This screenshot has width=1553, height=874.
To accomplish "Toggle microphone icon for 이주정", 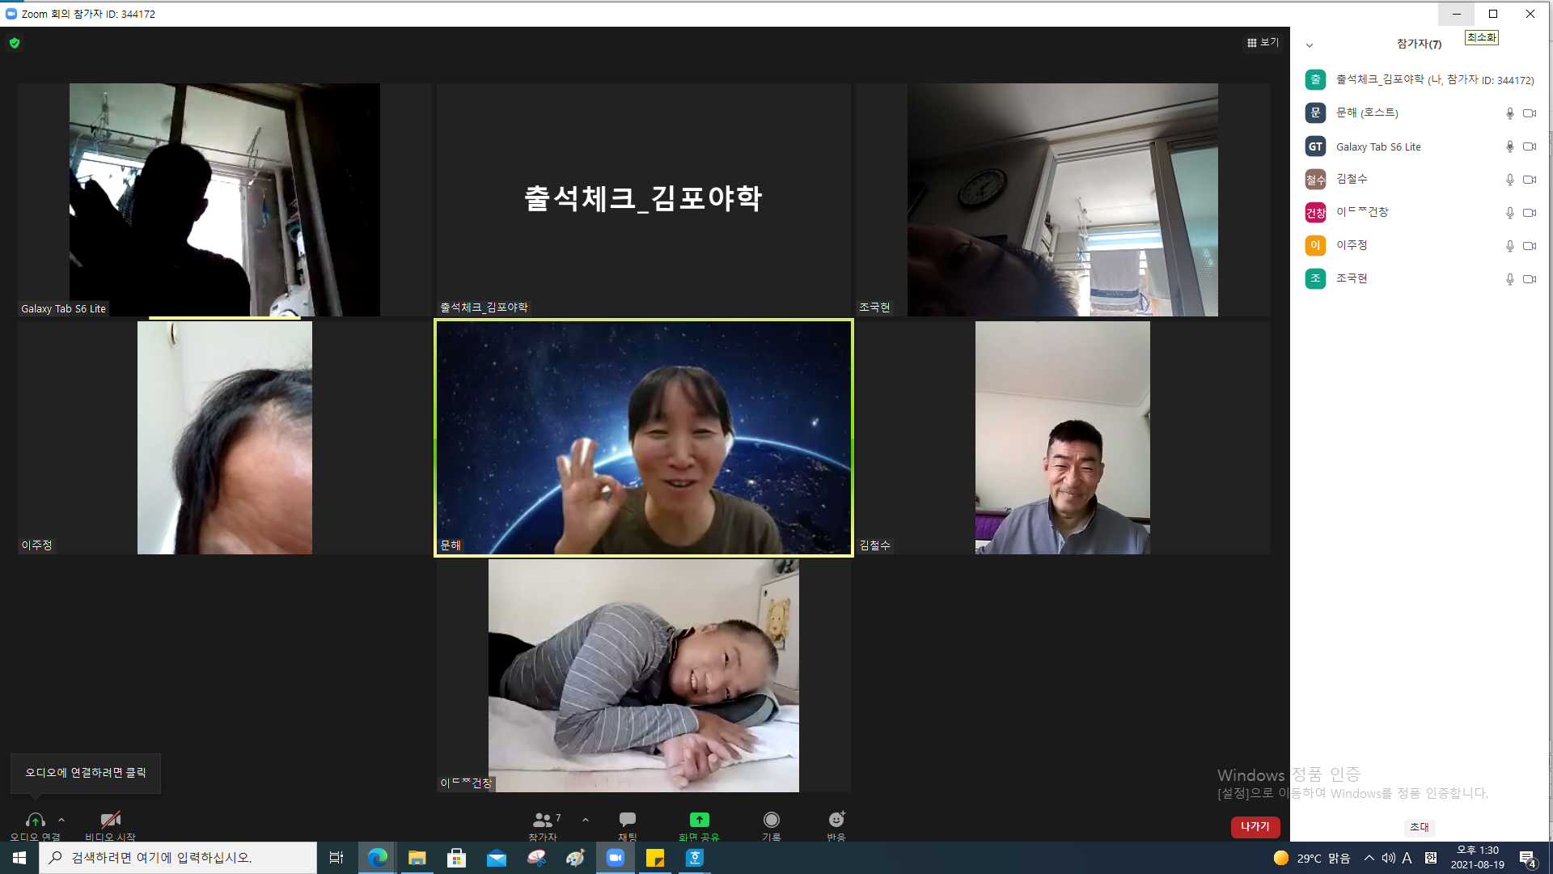I will pyautogui.click(x=1509, y=246).
